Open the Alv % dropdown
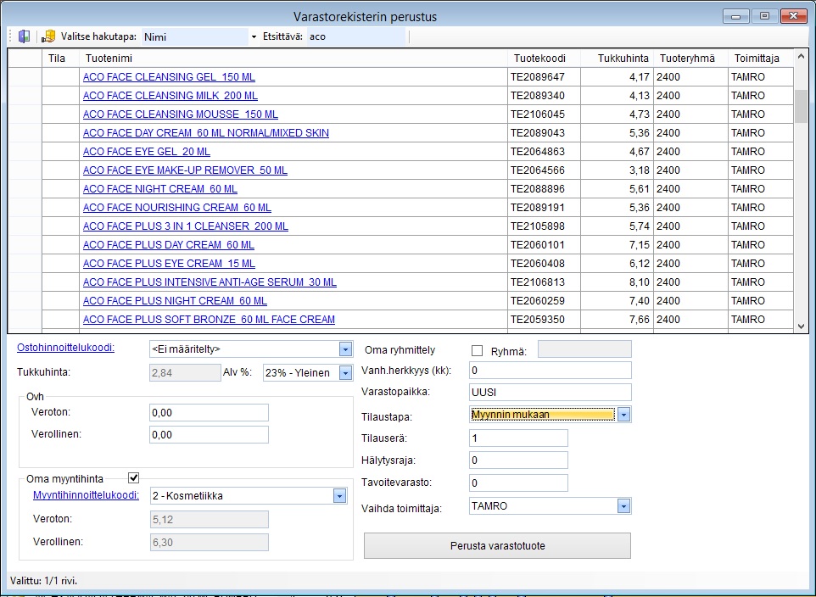 pyautogui.click(x=345, y=372)
